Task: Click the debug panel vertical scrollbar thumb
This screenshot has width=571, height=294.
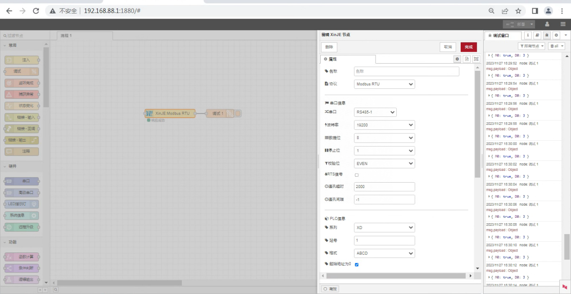Action: point(567,247)
